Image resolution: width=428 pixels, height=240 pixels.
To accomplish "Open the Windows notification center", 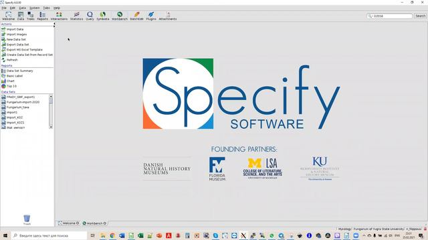I will (421, 235).
